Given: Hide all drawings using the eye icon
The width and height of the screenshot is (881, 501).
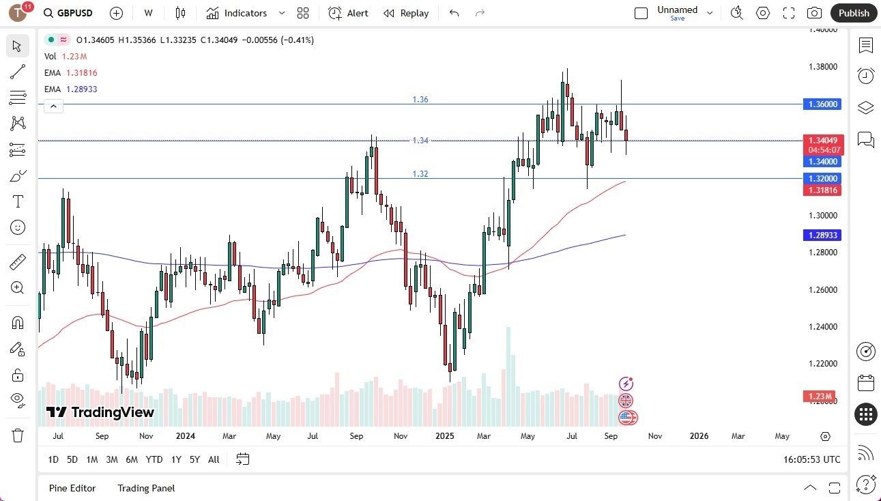Looking at the screenshot, I should click(18, 401).
